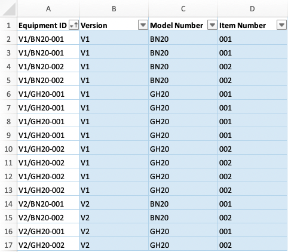
Task: Select row 17 header
Action: (x=8, y=245)
